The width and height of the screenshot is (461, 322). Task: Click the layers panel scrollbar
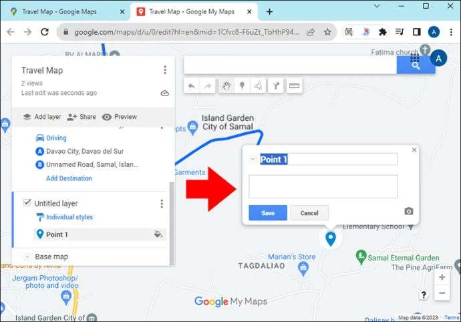pos(172,224)
